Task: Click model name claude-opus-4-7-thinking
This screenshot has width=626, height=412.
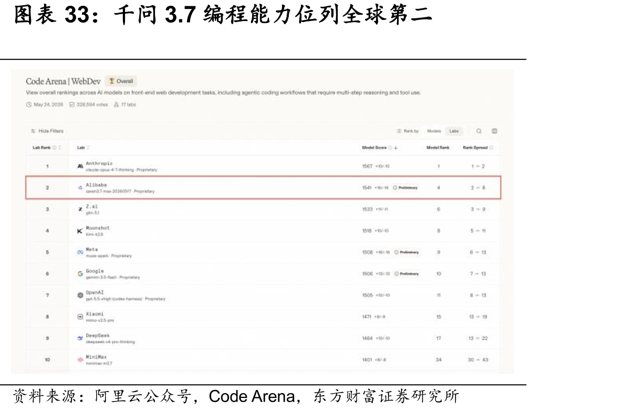Action: click(x=110, y=170)
